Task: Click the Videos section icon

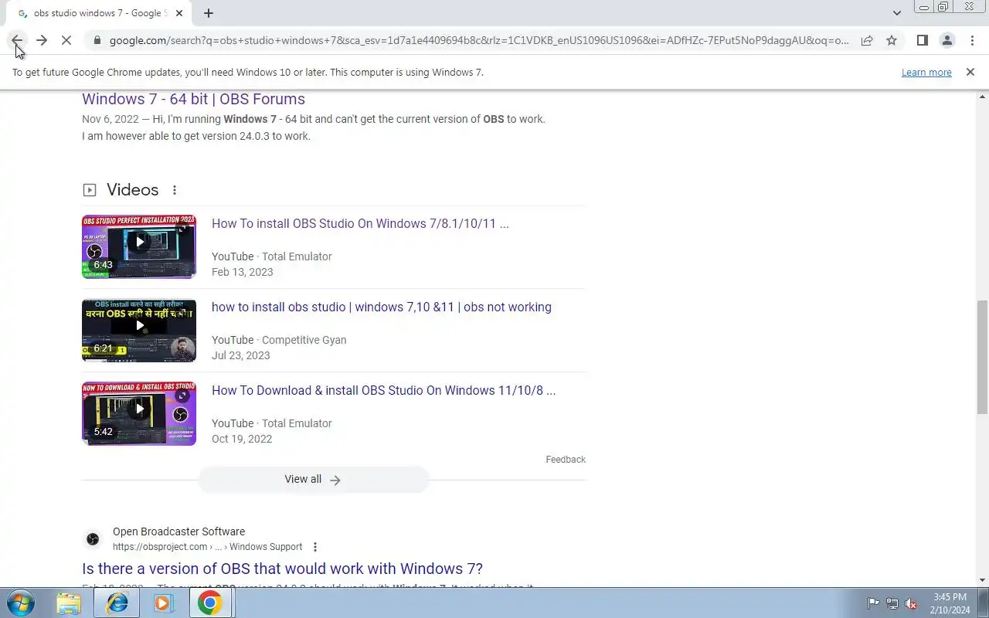Action: pos(90,190)
